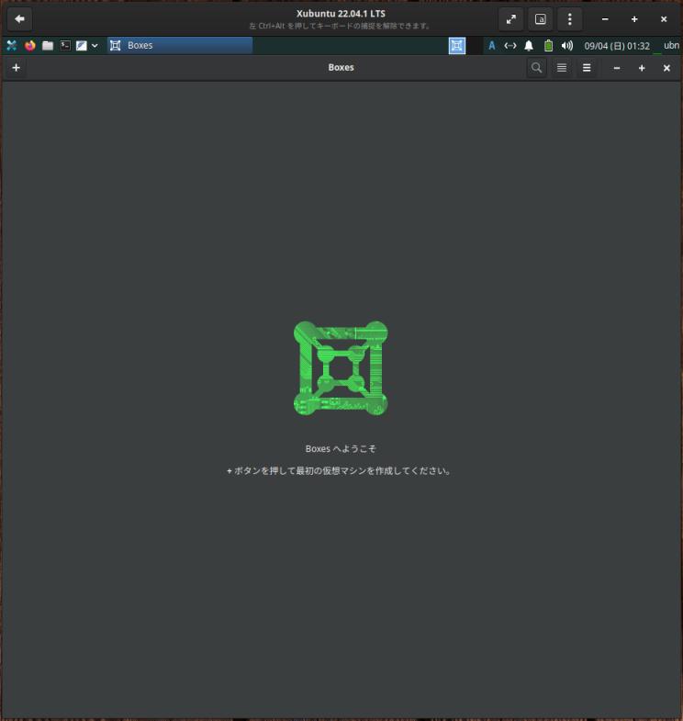Select the Boxes taskbar window button
The image size is (683, 721).
point(180,46)
